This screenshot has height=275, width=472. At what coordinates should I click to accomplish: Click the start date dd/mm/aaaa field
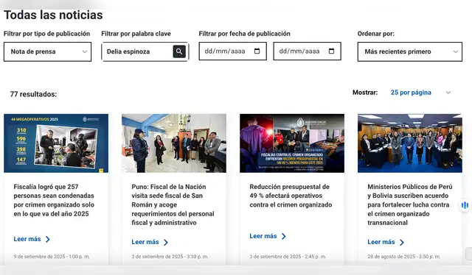pos(233,51)
